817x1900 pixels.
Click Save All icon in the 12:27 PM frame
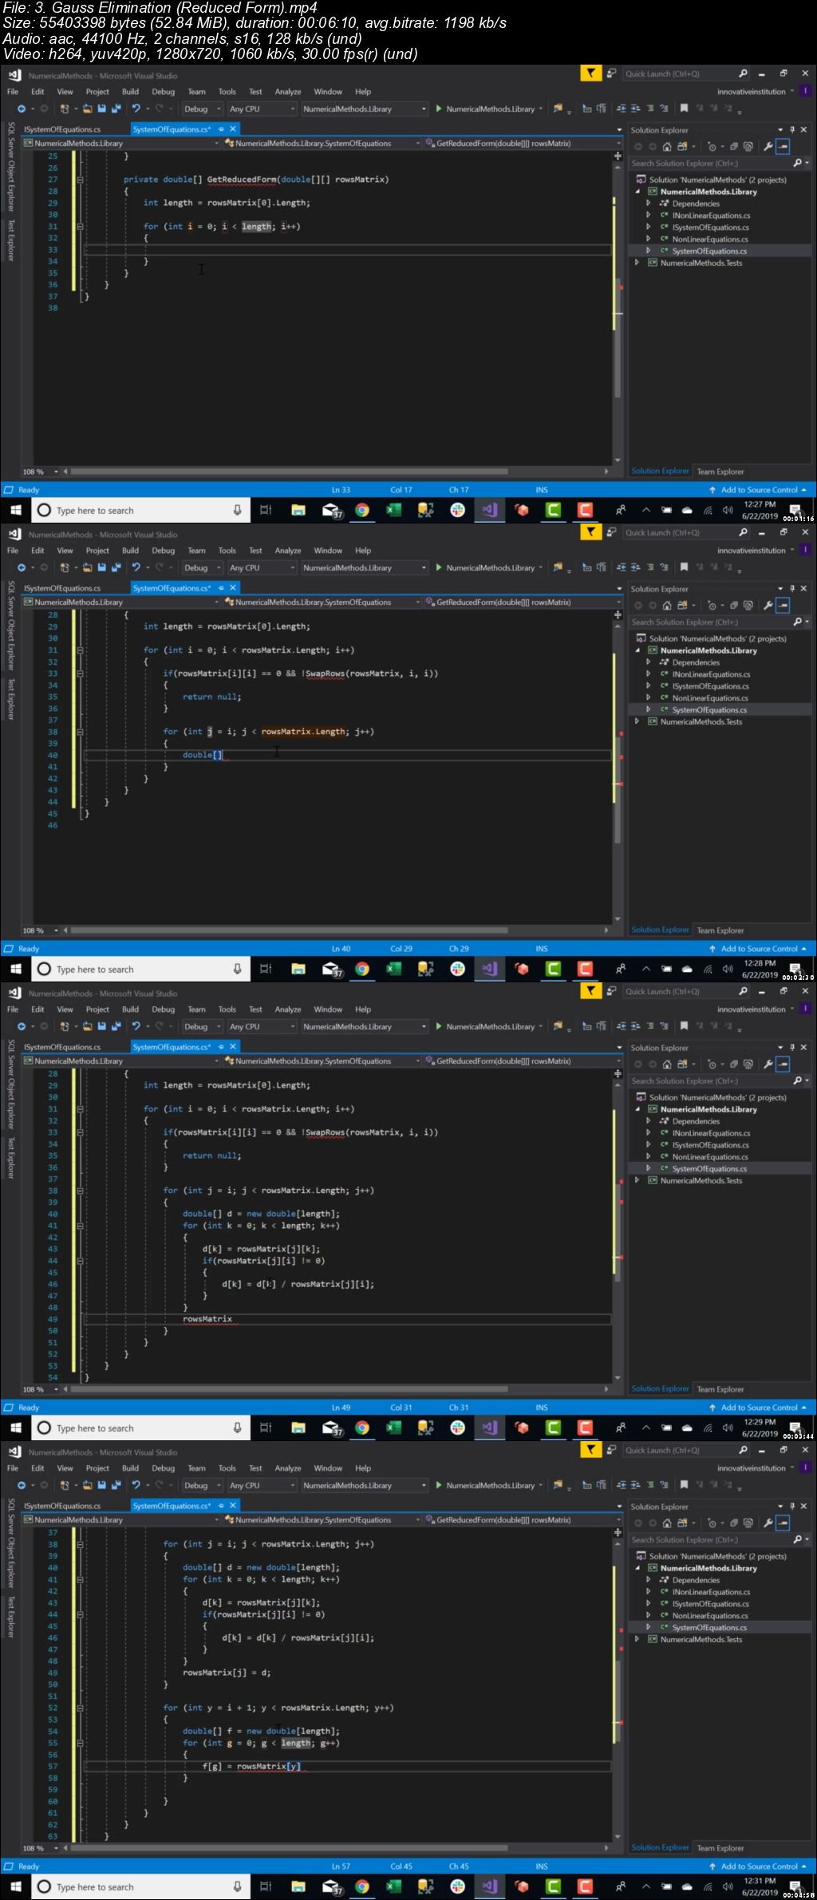tap(116, 109)
